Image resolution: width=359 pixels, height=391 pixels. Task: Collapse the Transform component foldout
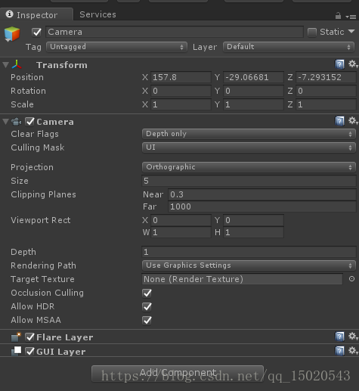point(6,65)
